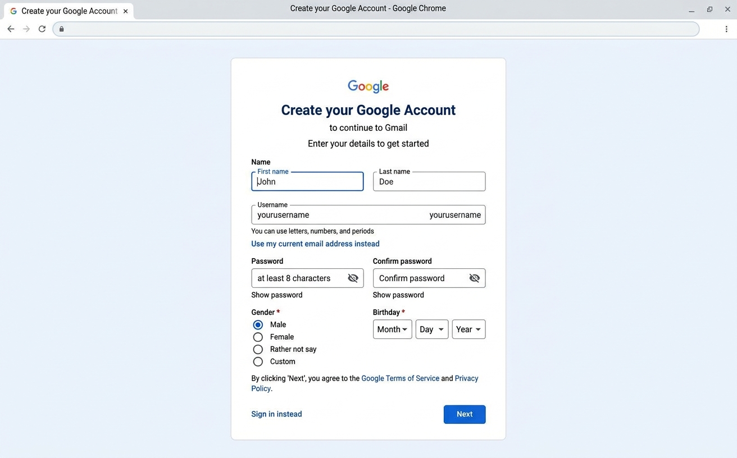Viewport: 737px width, 458px height.
Task: Toggle confirm password visibility eye icon
Action: (475, 278)
